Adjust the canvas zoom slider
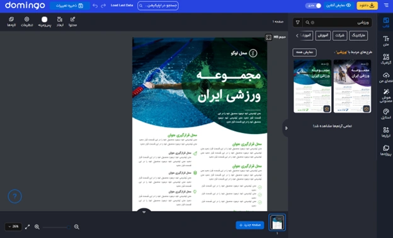Screen dimensions: 393x238 coord(57,227)
